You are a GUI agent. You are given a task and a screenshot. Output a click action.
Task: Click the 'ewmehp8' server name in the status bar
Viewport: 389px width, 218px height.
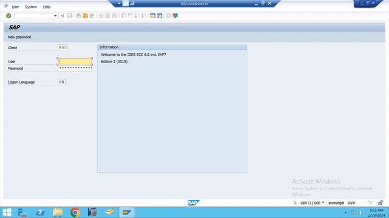pyautogui.click(x=336, y=203)
